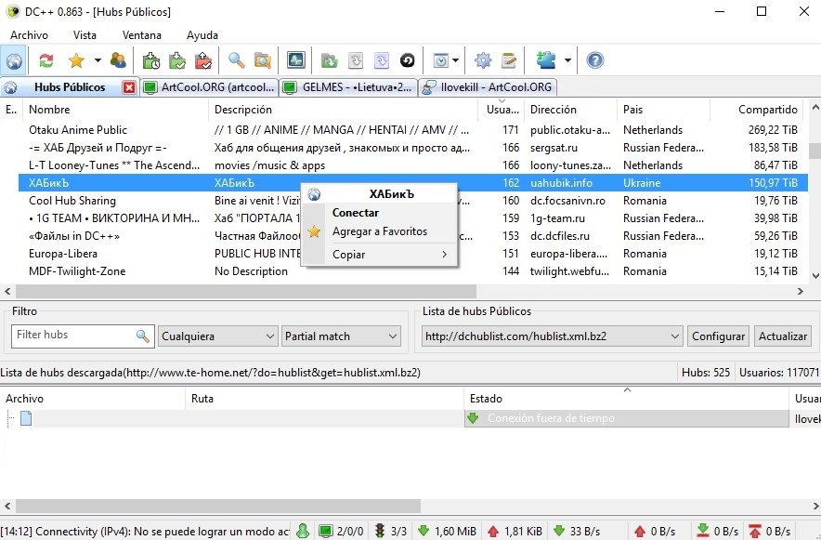Select the MDF-Twilight-Zone hub row
This screenshot has height=540, width=821.
413,271
